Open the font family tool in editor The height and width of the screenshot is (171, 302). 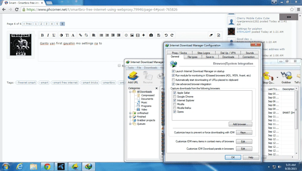click(x=73, y=35)
